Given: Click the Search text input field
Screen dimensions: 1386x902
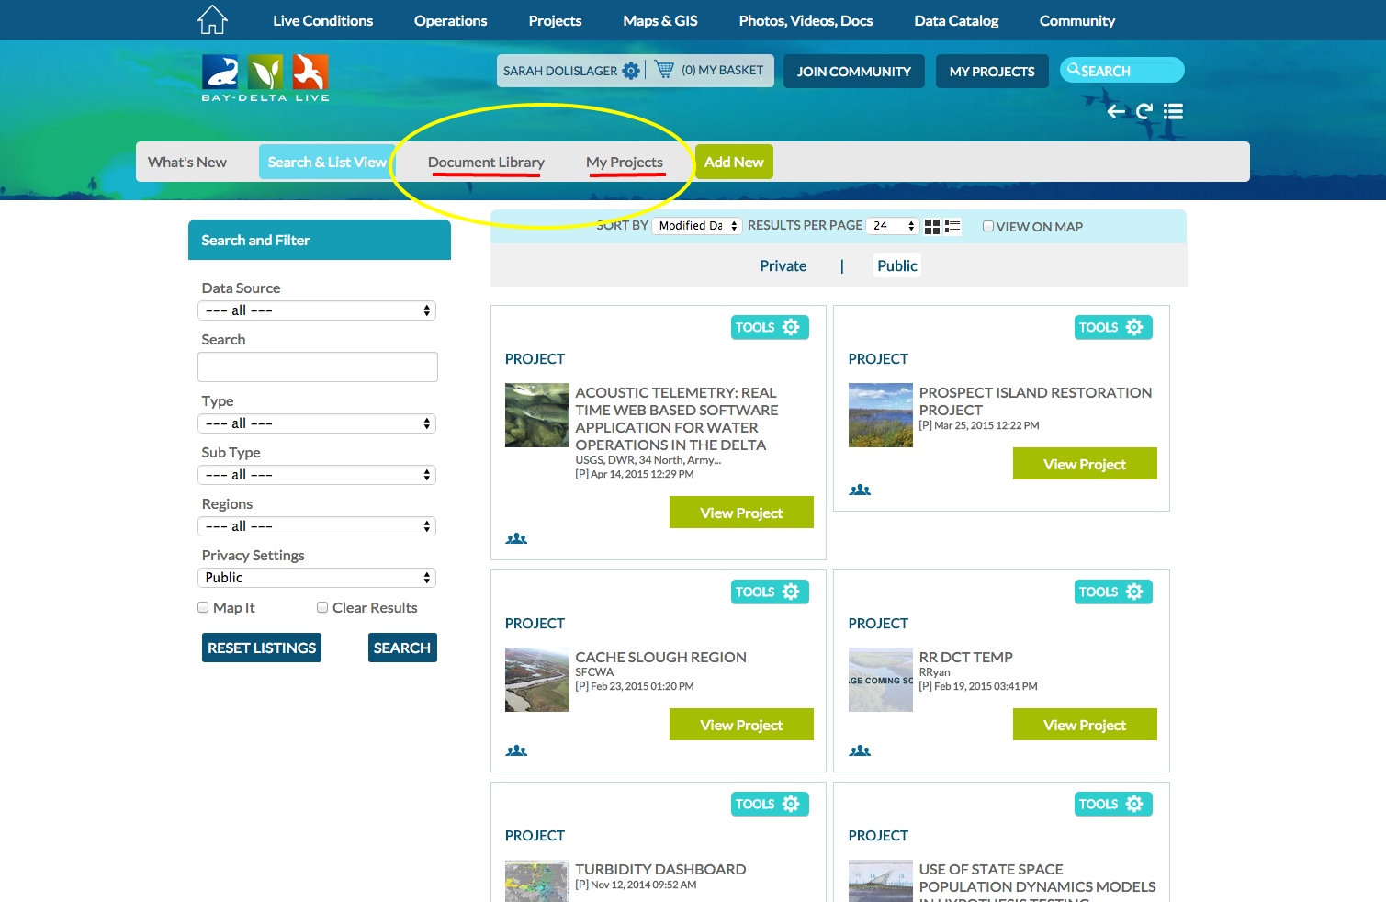Looking at the screenshot, I should 318,367.
